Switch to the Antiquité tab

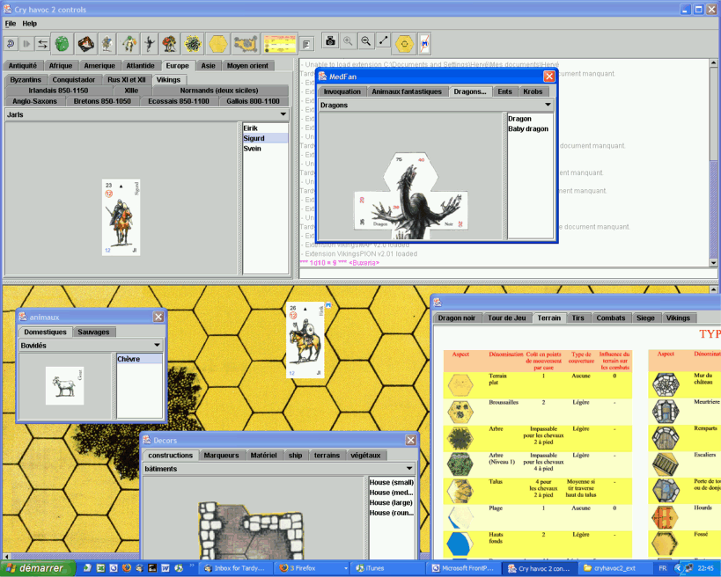click(x=23, y=66)
